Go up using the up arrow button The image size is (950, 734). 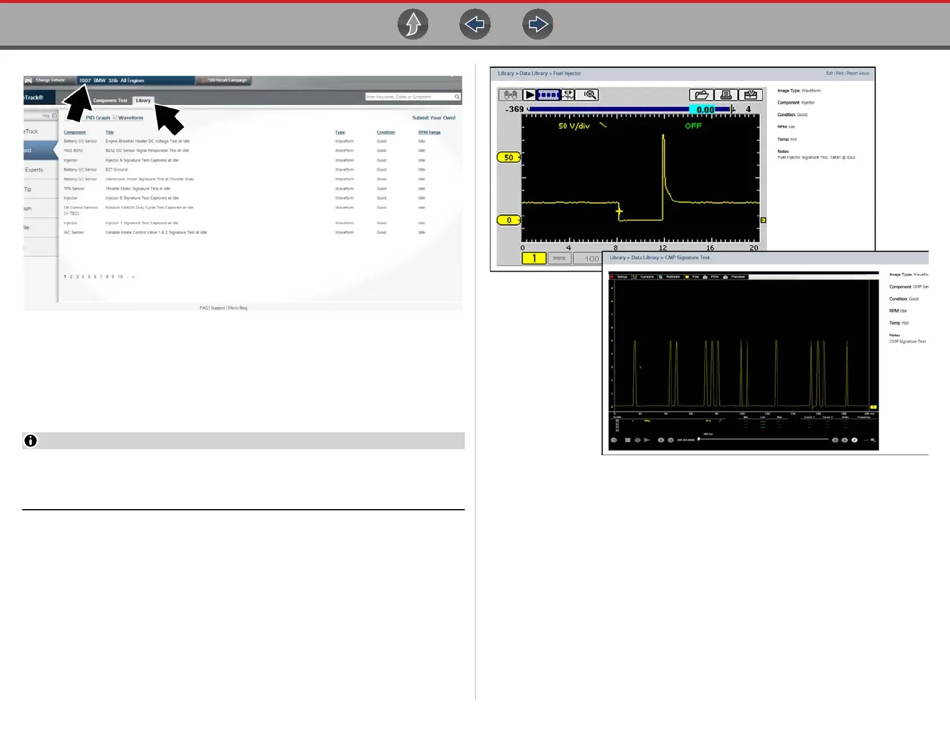(413, 25)
